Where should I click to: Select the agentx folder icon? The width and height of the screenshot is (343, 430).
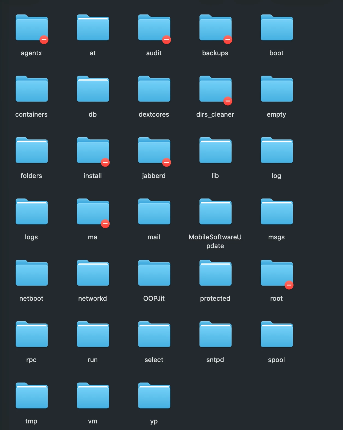(32, 27)
